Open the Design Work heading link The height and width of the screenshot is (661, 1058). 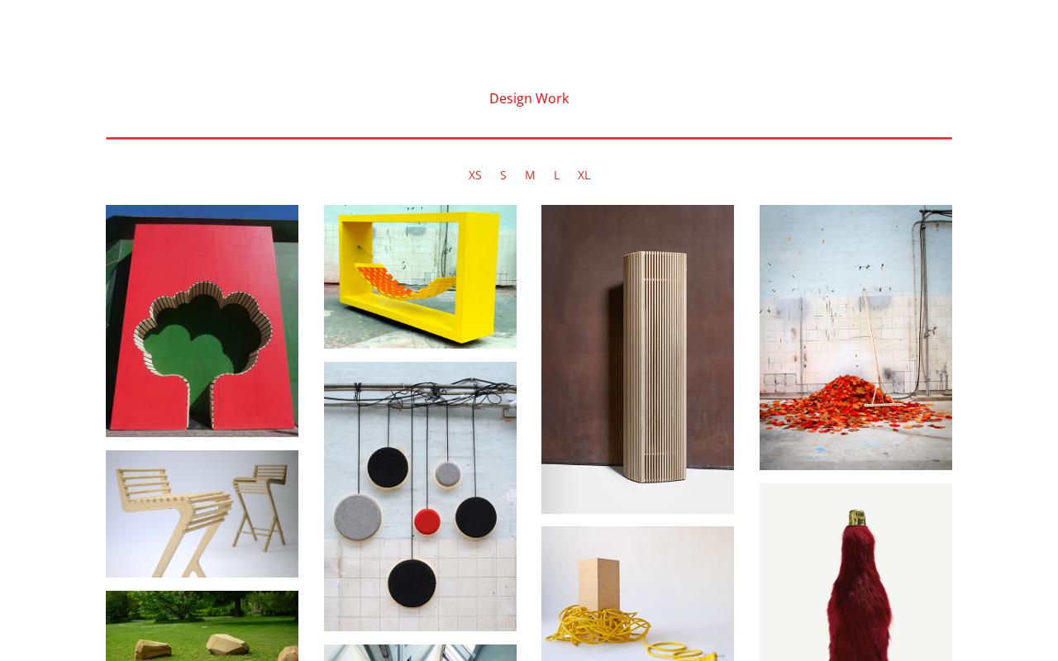(529, 98)
